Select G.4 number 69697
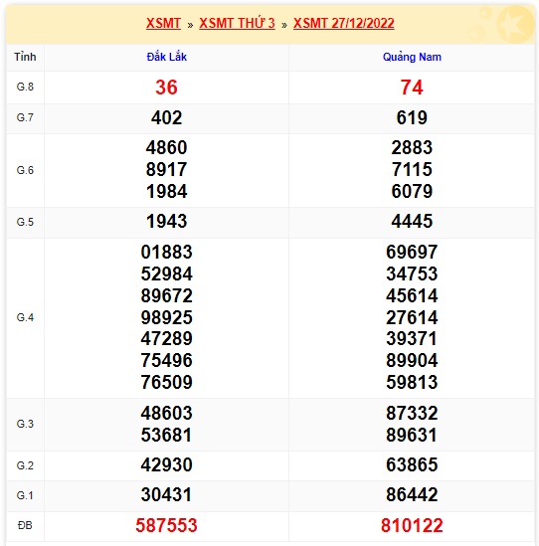This screenshot has width=539, height=546. pos(412,252)
